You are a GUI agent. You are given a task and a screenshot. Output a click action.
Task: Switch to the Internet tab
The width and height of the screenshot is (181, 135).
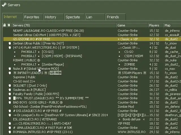pyautogui.click(x=12, y=17)
